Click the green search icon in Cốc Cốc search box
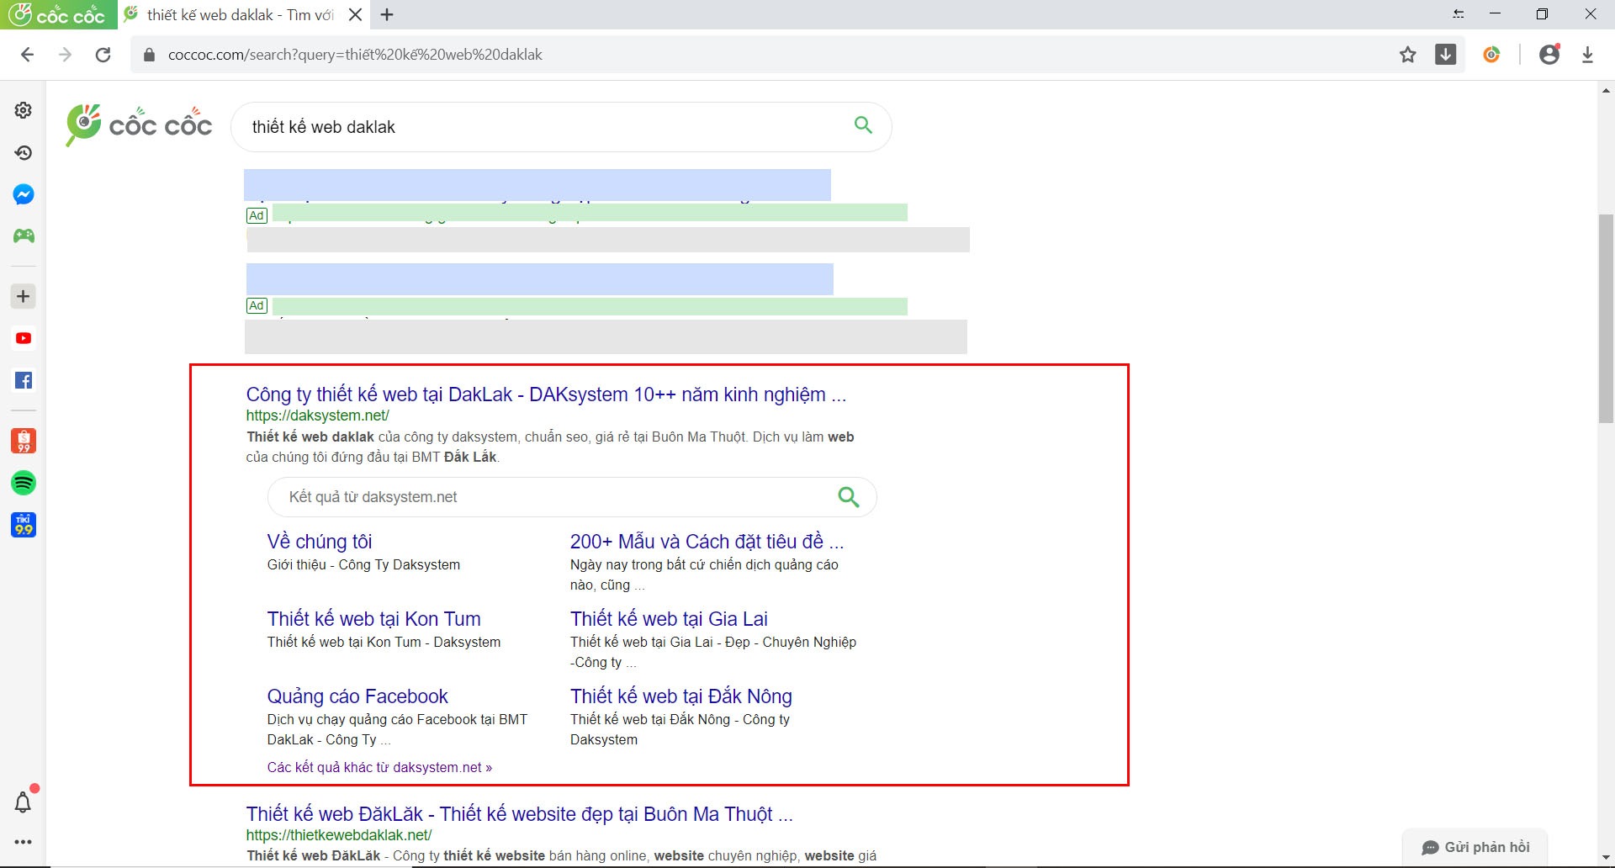1615x868 pixels. point(863,125)
